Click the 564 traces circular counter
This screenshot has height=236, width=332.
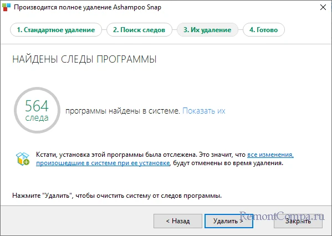click(x=37, y=110)
